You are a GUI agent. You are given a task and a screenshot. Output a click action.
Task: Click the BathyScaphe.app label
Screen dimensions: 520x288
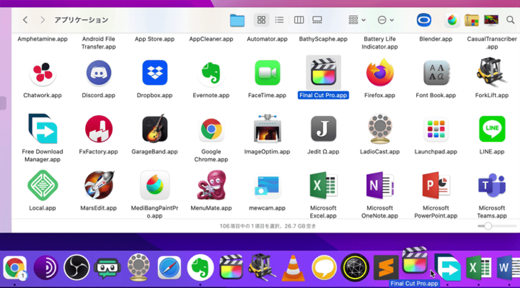323,39
